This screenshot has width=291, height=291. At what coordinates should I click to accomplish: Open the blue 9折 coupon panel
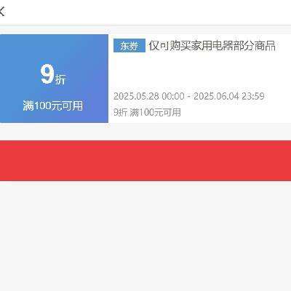(x=54, y=79)
